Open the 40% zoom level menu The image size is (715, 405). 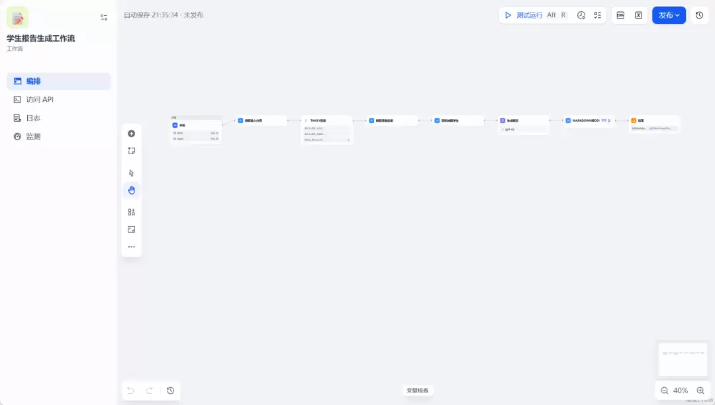(681, 390)
